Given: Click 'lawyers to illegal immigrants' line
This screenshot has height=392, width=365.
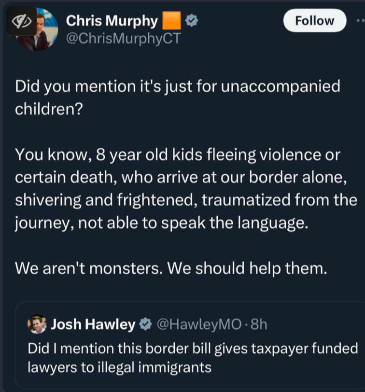Looking at the screenshot, I should tap(120, 367).
